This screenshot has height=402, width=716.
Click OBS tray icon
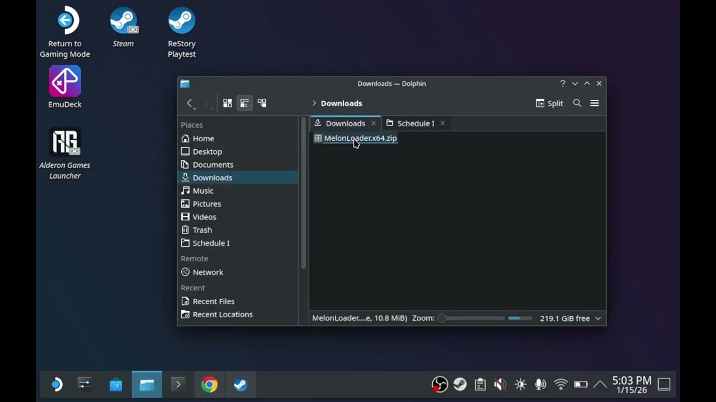pyautogui.click(x=440, y=384)
